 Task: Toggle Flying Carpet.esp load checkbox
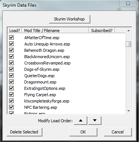[11, 95]
